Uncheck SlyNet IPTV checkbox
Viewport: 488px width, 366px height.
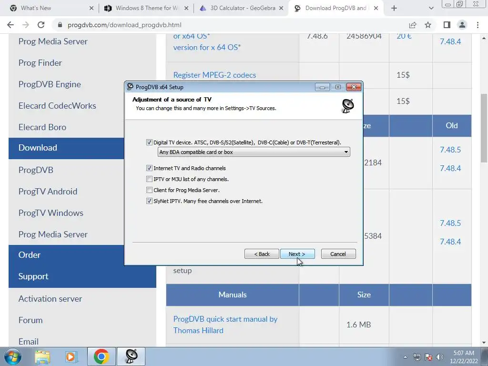click(x=149, y=201)
